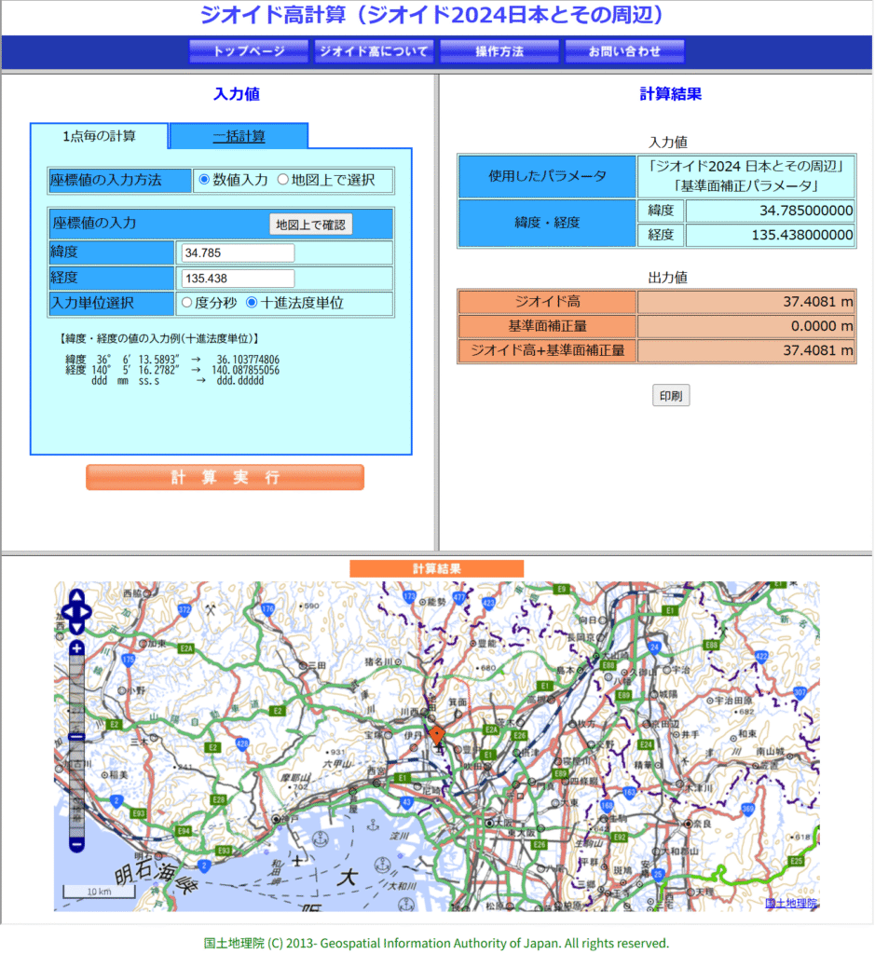The image size is (875, 954).
Task: Click the blue 計算結果 panel heading
Action: (x=671, y=94)
